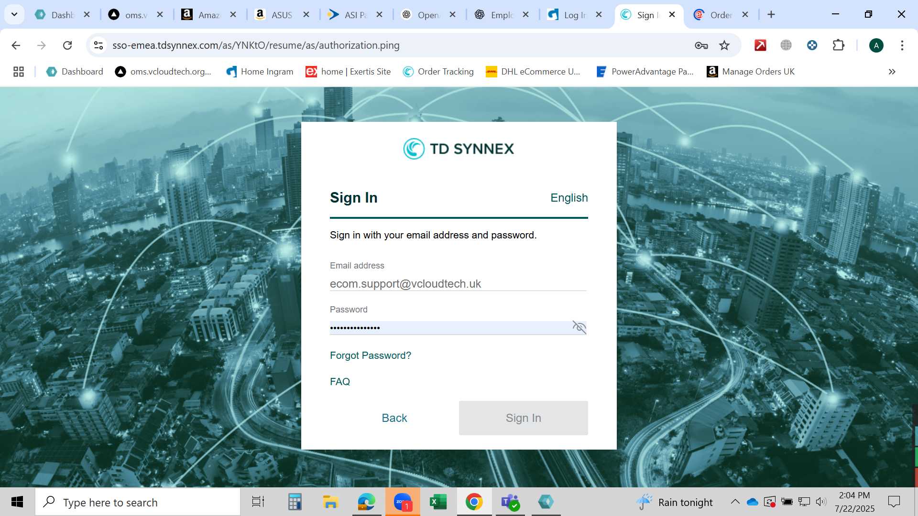Open the Rain tonight weather widget

pos(674,502)
